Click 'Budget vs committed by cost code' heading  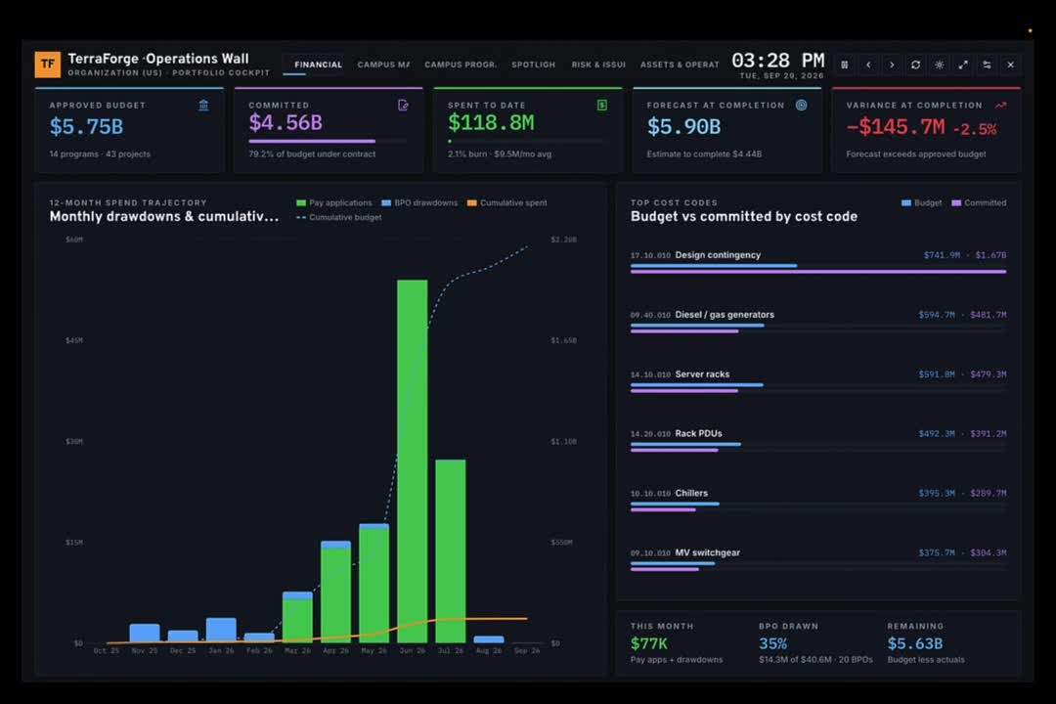743,216
